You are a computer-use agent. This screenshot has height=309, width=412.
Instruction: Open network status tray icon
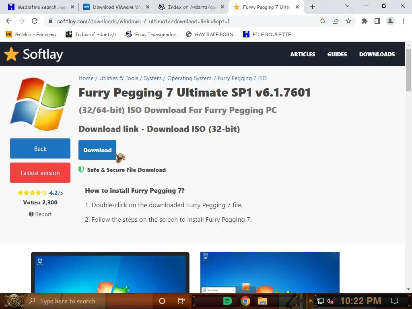coord(321,301)
